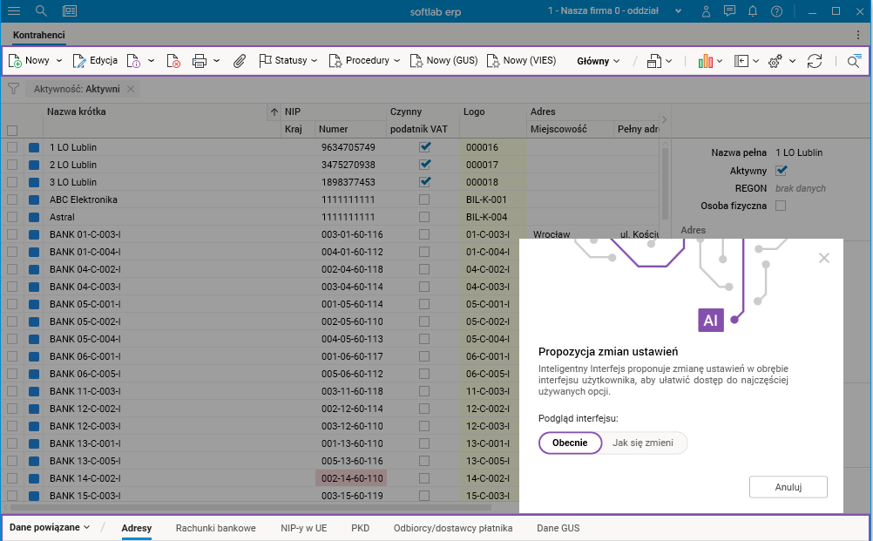
Task: Click the paperclip attachments icon
Action: pyautogui.click(x=239, y=61)
